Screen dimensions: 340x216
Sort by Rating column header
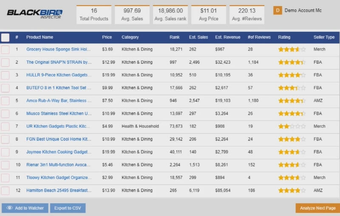point(284,37)
